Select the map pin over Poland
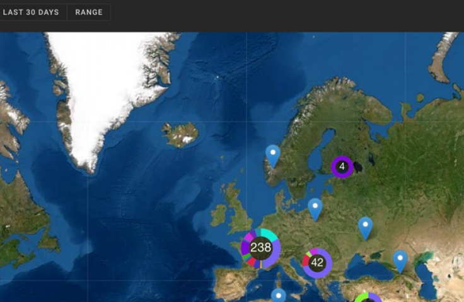This screenshot has height=302, width=464. tap(315, 210)
